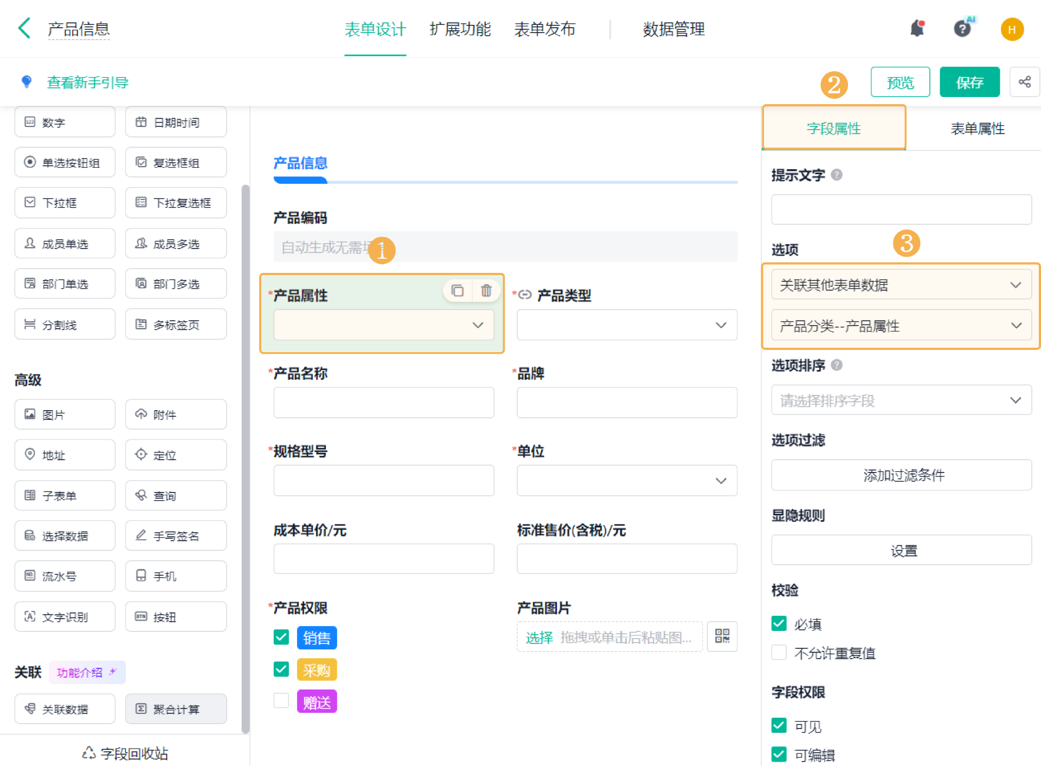
Task: Open the notification bell
Action: pyautogui.click(x=917, y=28)
